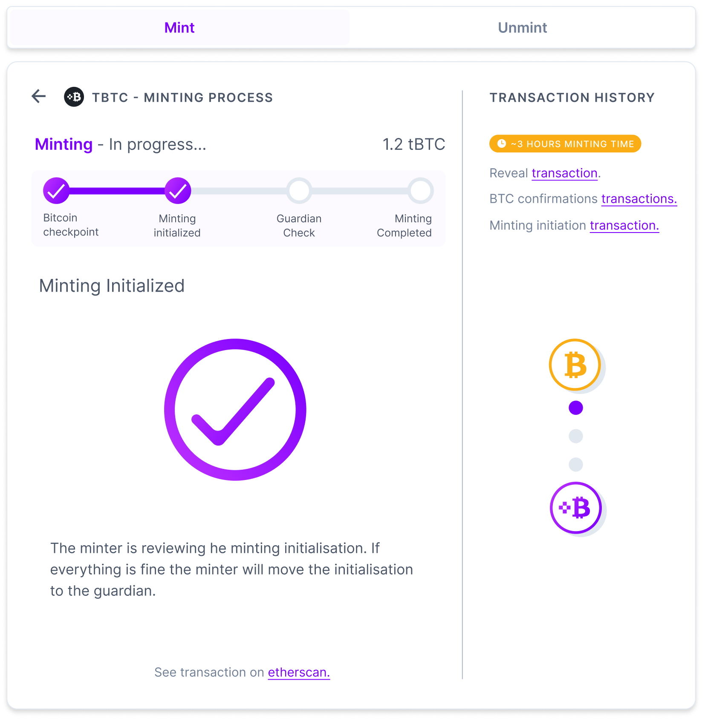Image resolution: width=705 pixels, height=724 pixels.
Task: Click the purple tBTC coin icon
Action: point(575,508)
